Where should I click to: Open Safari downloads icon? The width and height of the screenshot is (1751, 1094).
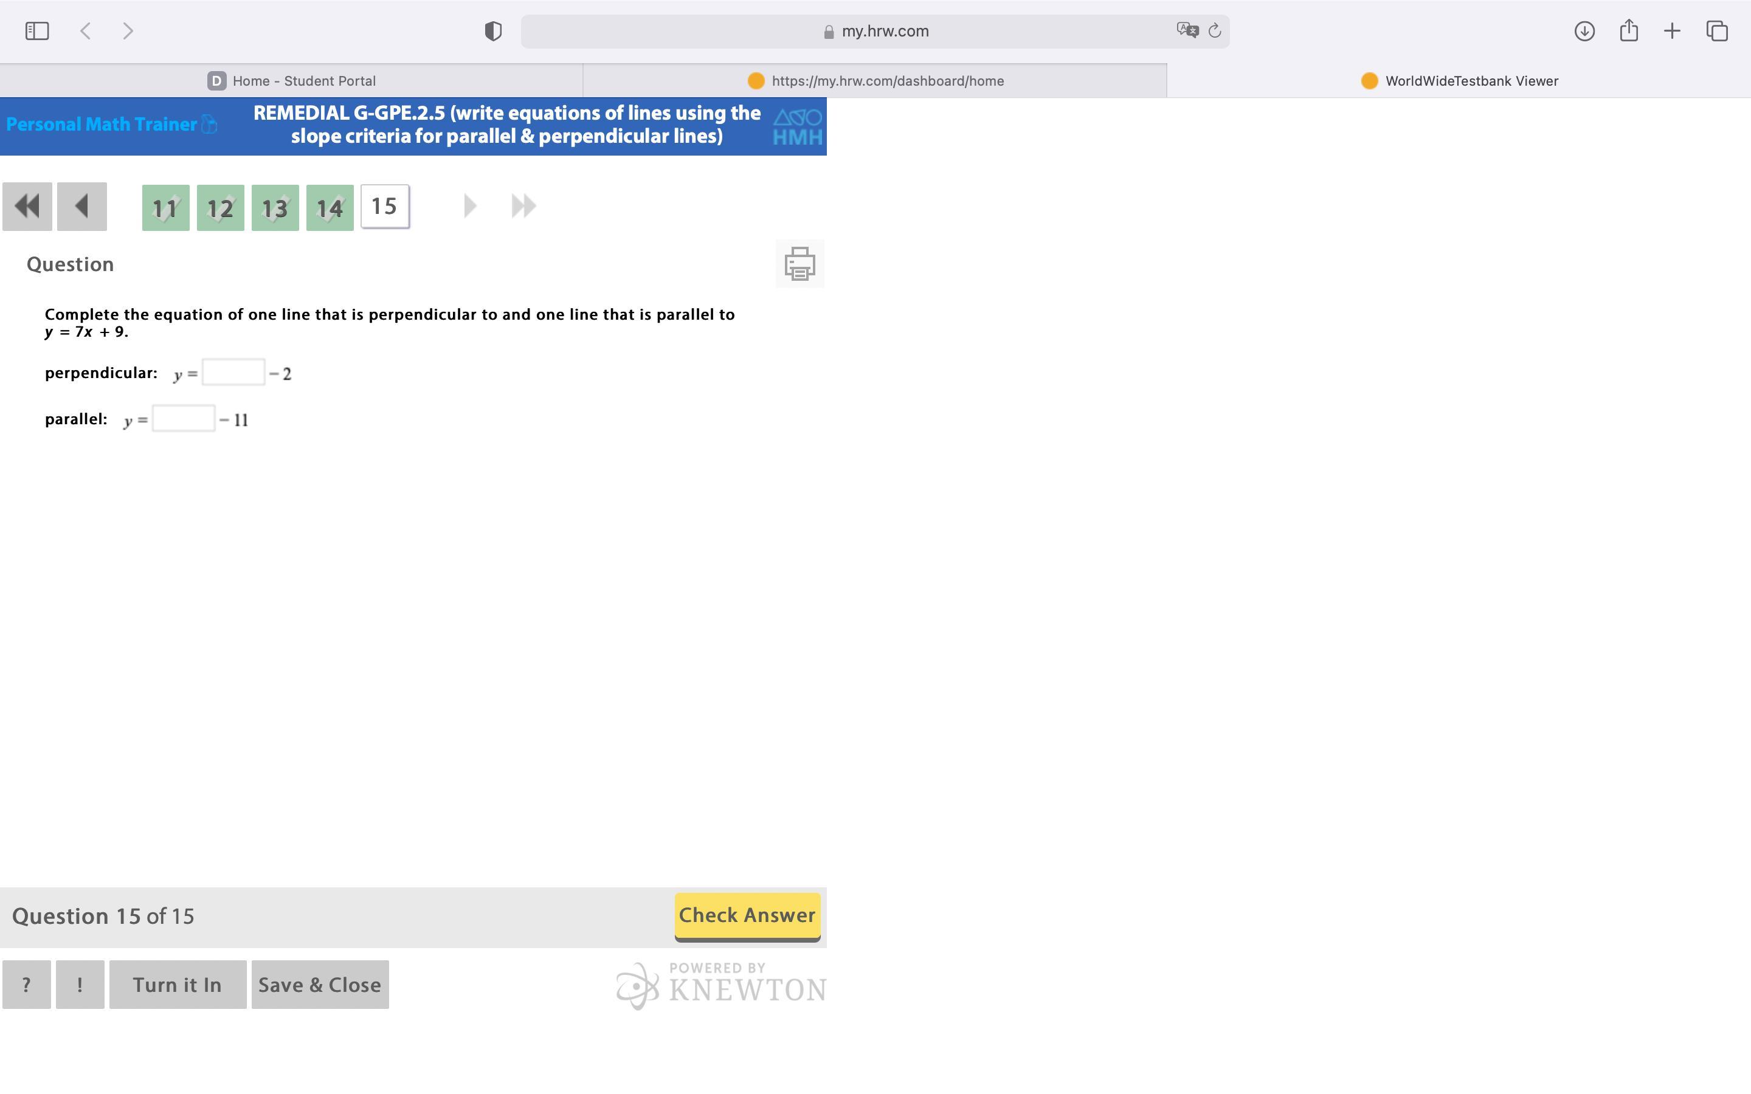[x=1584, y=31]
